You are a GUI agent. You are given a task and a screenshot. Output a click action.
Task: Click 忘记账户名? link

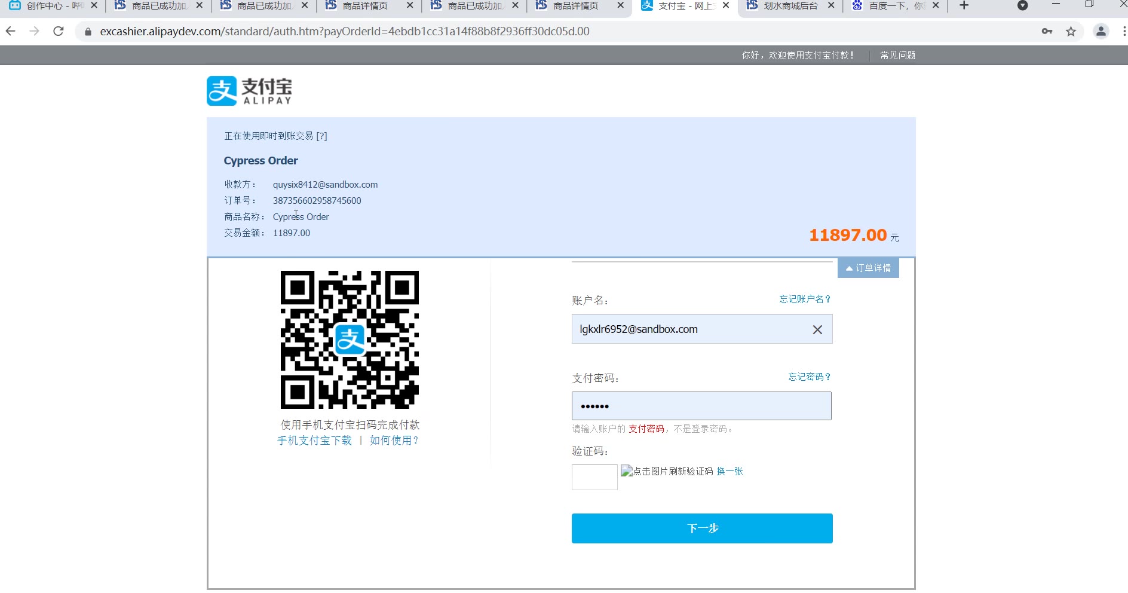(x=805, y=299)
